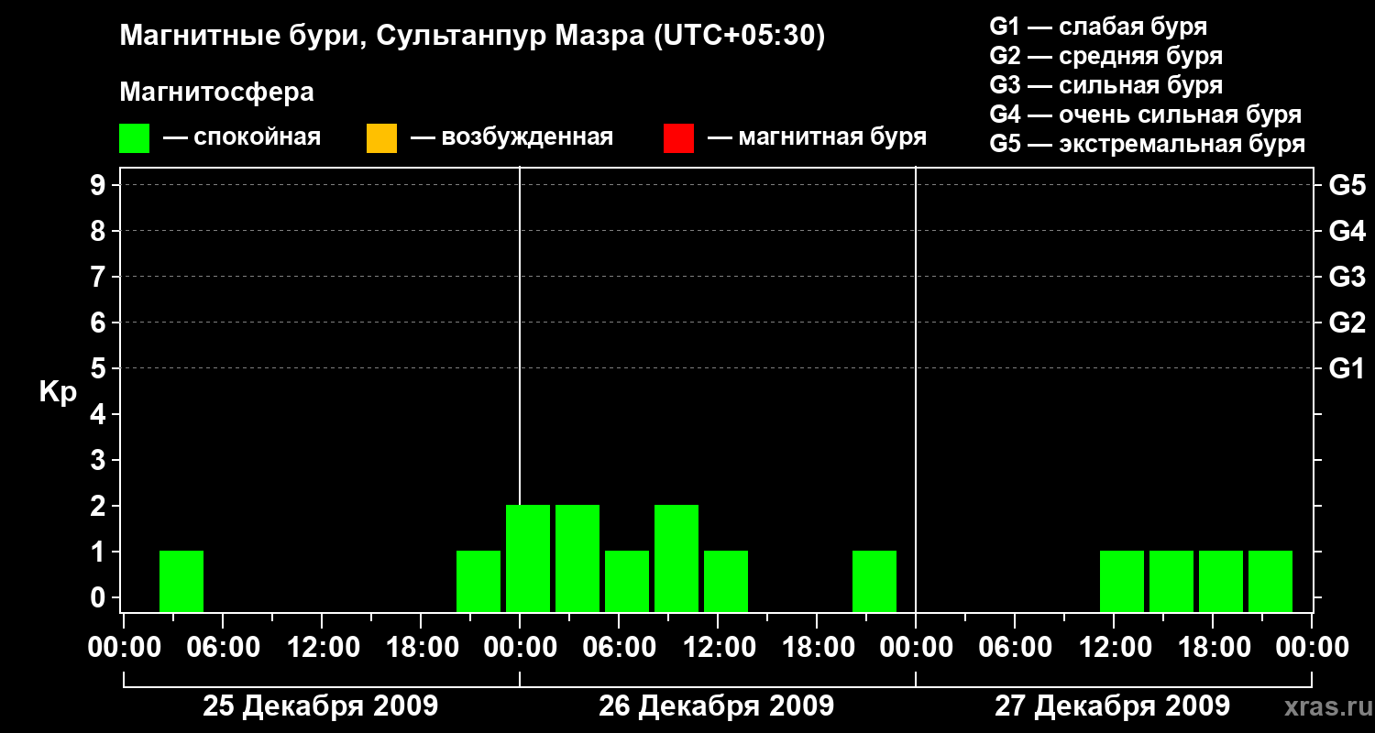Click the 'G3 — сильная буря' legend line
This screenshot has height=733, width=1375.
(1105, 85)
